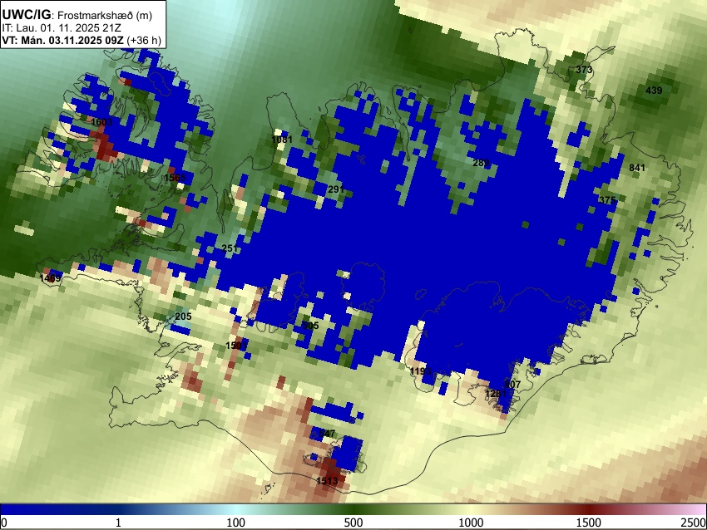Click the 439 value over the sea

pyautogui.click(x=654, y=91)
